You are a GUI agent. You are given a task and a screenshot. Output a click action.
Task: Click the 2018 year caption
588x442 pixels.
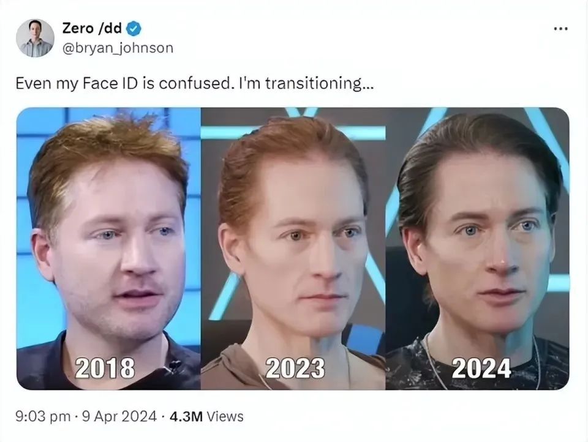click(105, 368)
